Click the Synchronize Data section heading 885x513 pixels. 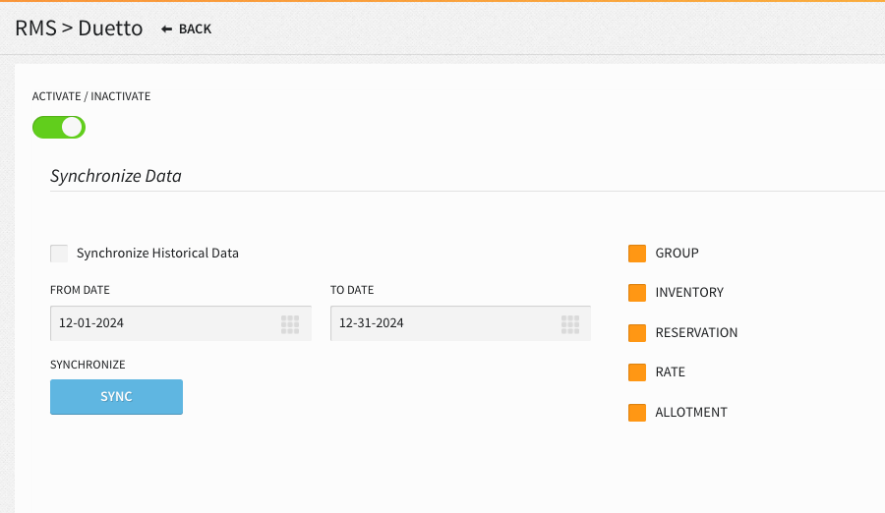coord(116,176)
